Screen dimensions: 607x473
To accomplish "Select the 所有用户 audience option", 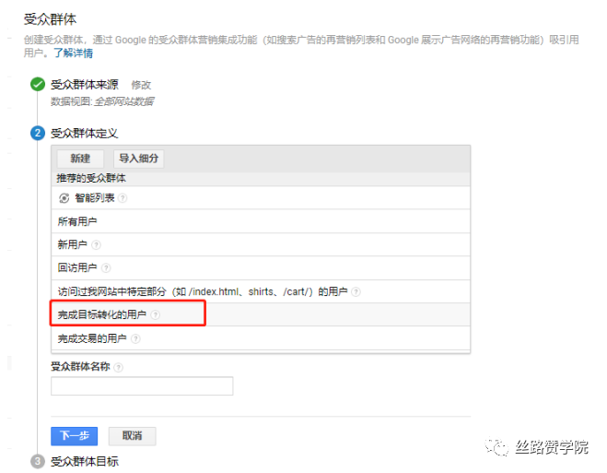I will tap(261, 221).
